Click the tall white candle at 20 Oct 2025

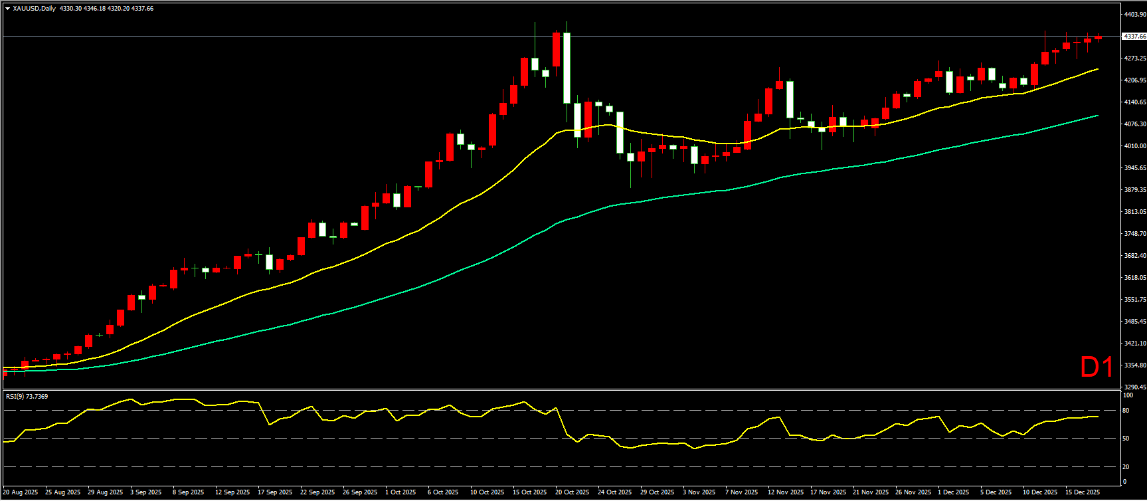pos(567,68)
